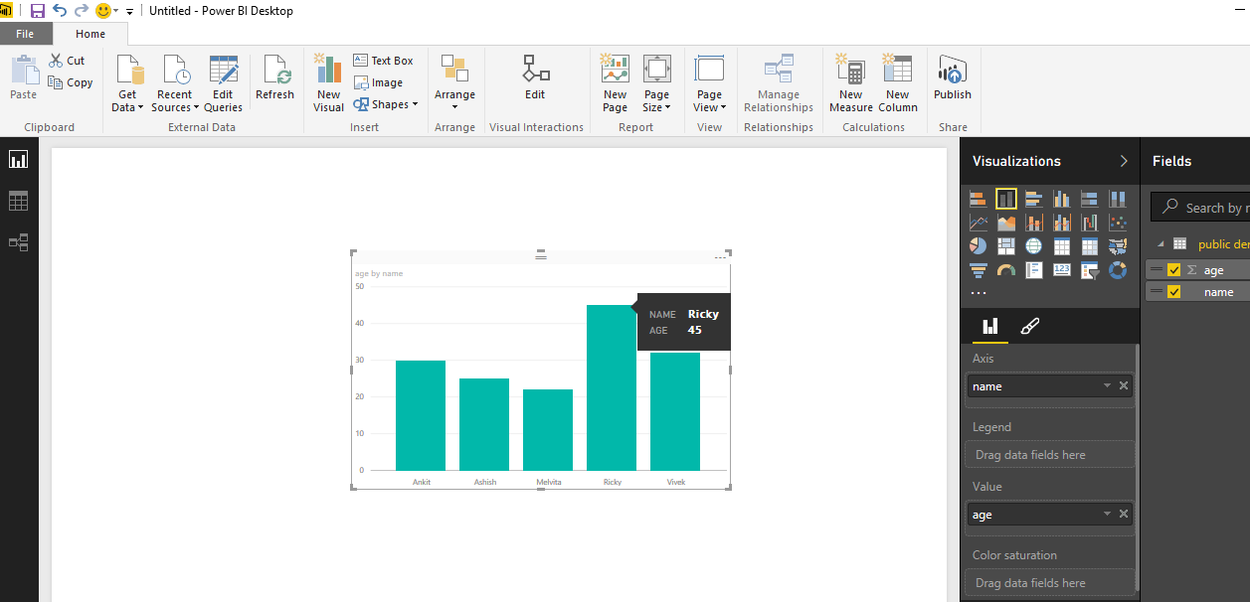
Task: Select the Home ribbon tab
Action: (90, 34)
